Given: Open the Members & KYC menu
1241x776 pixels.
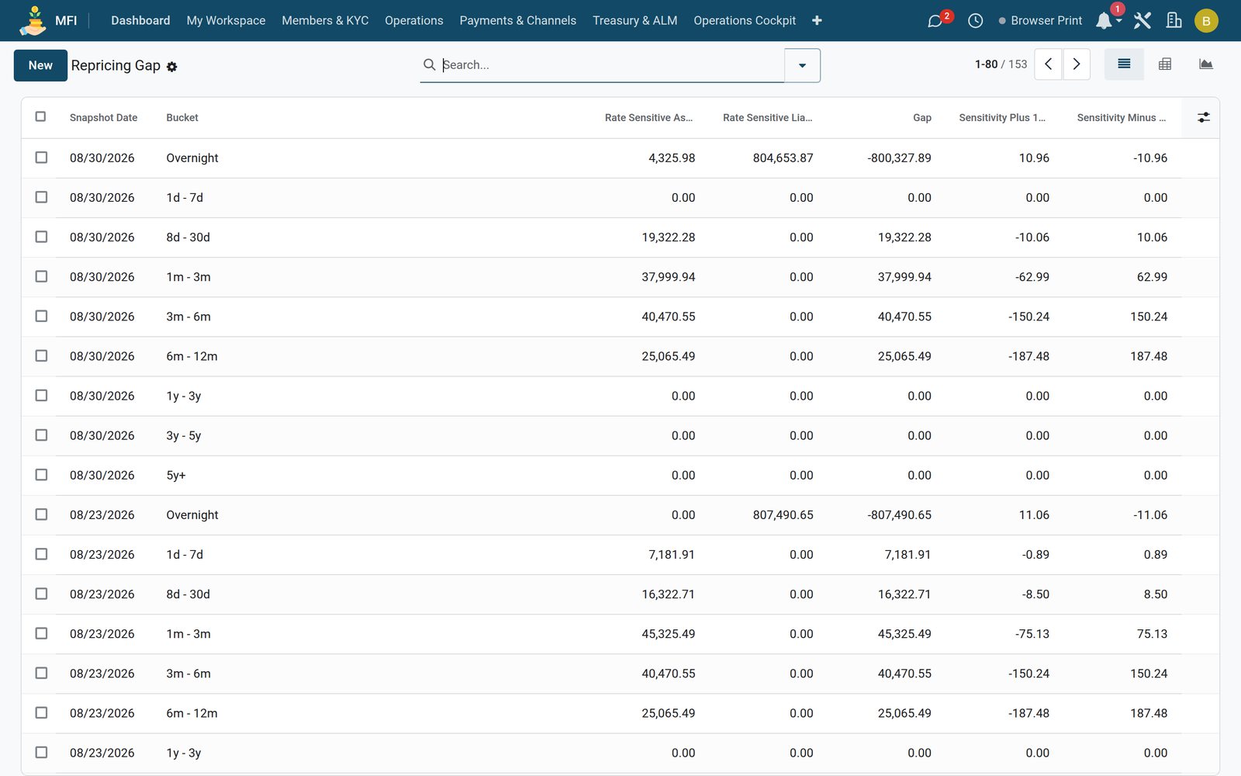Looking at the screenshot, I should (x=325, y=20).
